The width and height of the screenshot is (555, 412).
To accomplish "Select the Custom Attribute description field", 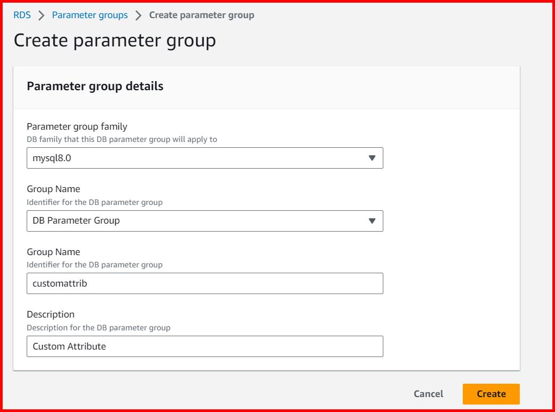I will tap(205, 346).
